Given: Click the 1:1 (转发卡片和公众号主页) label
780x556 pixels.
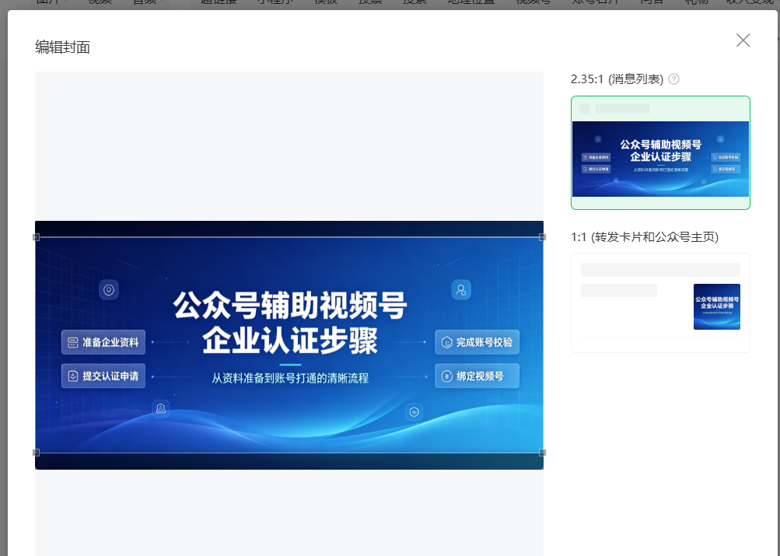Looking at the screenshot, I should (645, 236).
